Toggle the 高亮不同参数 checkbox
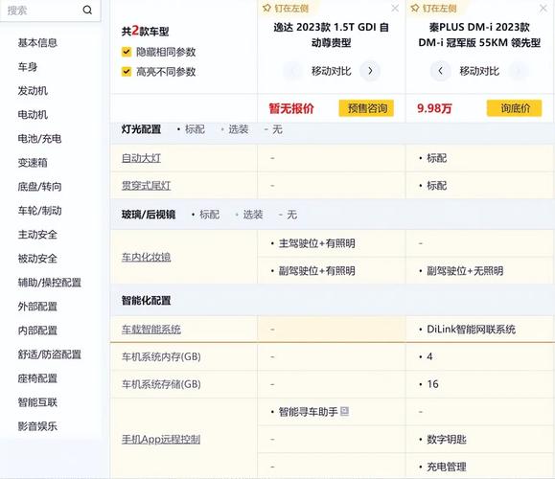 pos(127,72)
